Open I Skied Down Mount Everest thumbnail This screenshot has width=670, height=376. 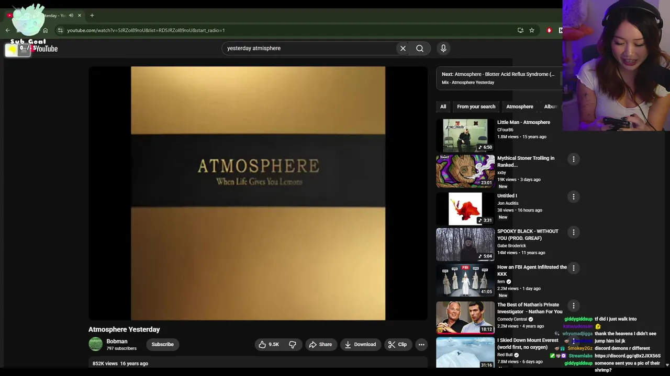(x=465, y=352)
